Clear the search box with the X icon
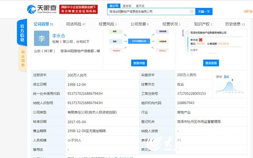This screenshot has height=158, width=253. click(192, 12)
